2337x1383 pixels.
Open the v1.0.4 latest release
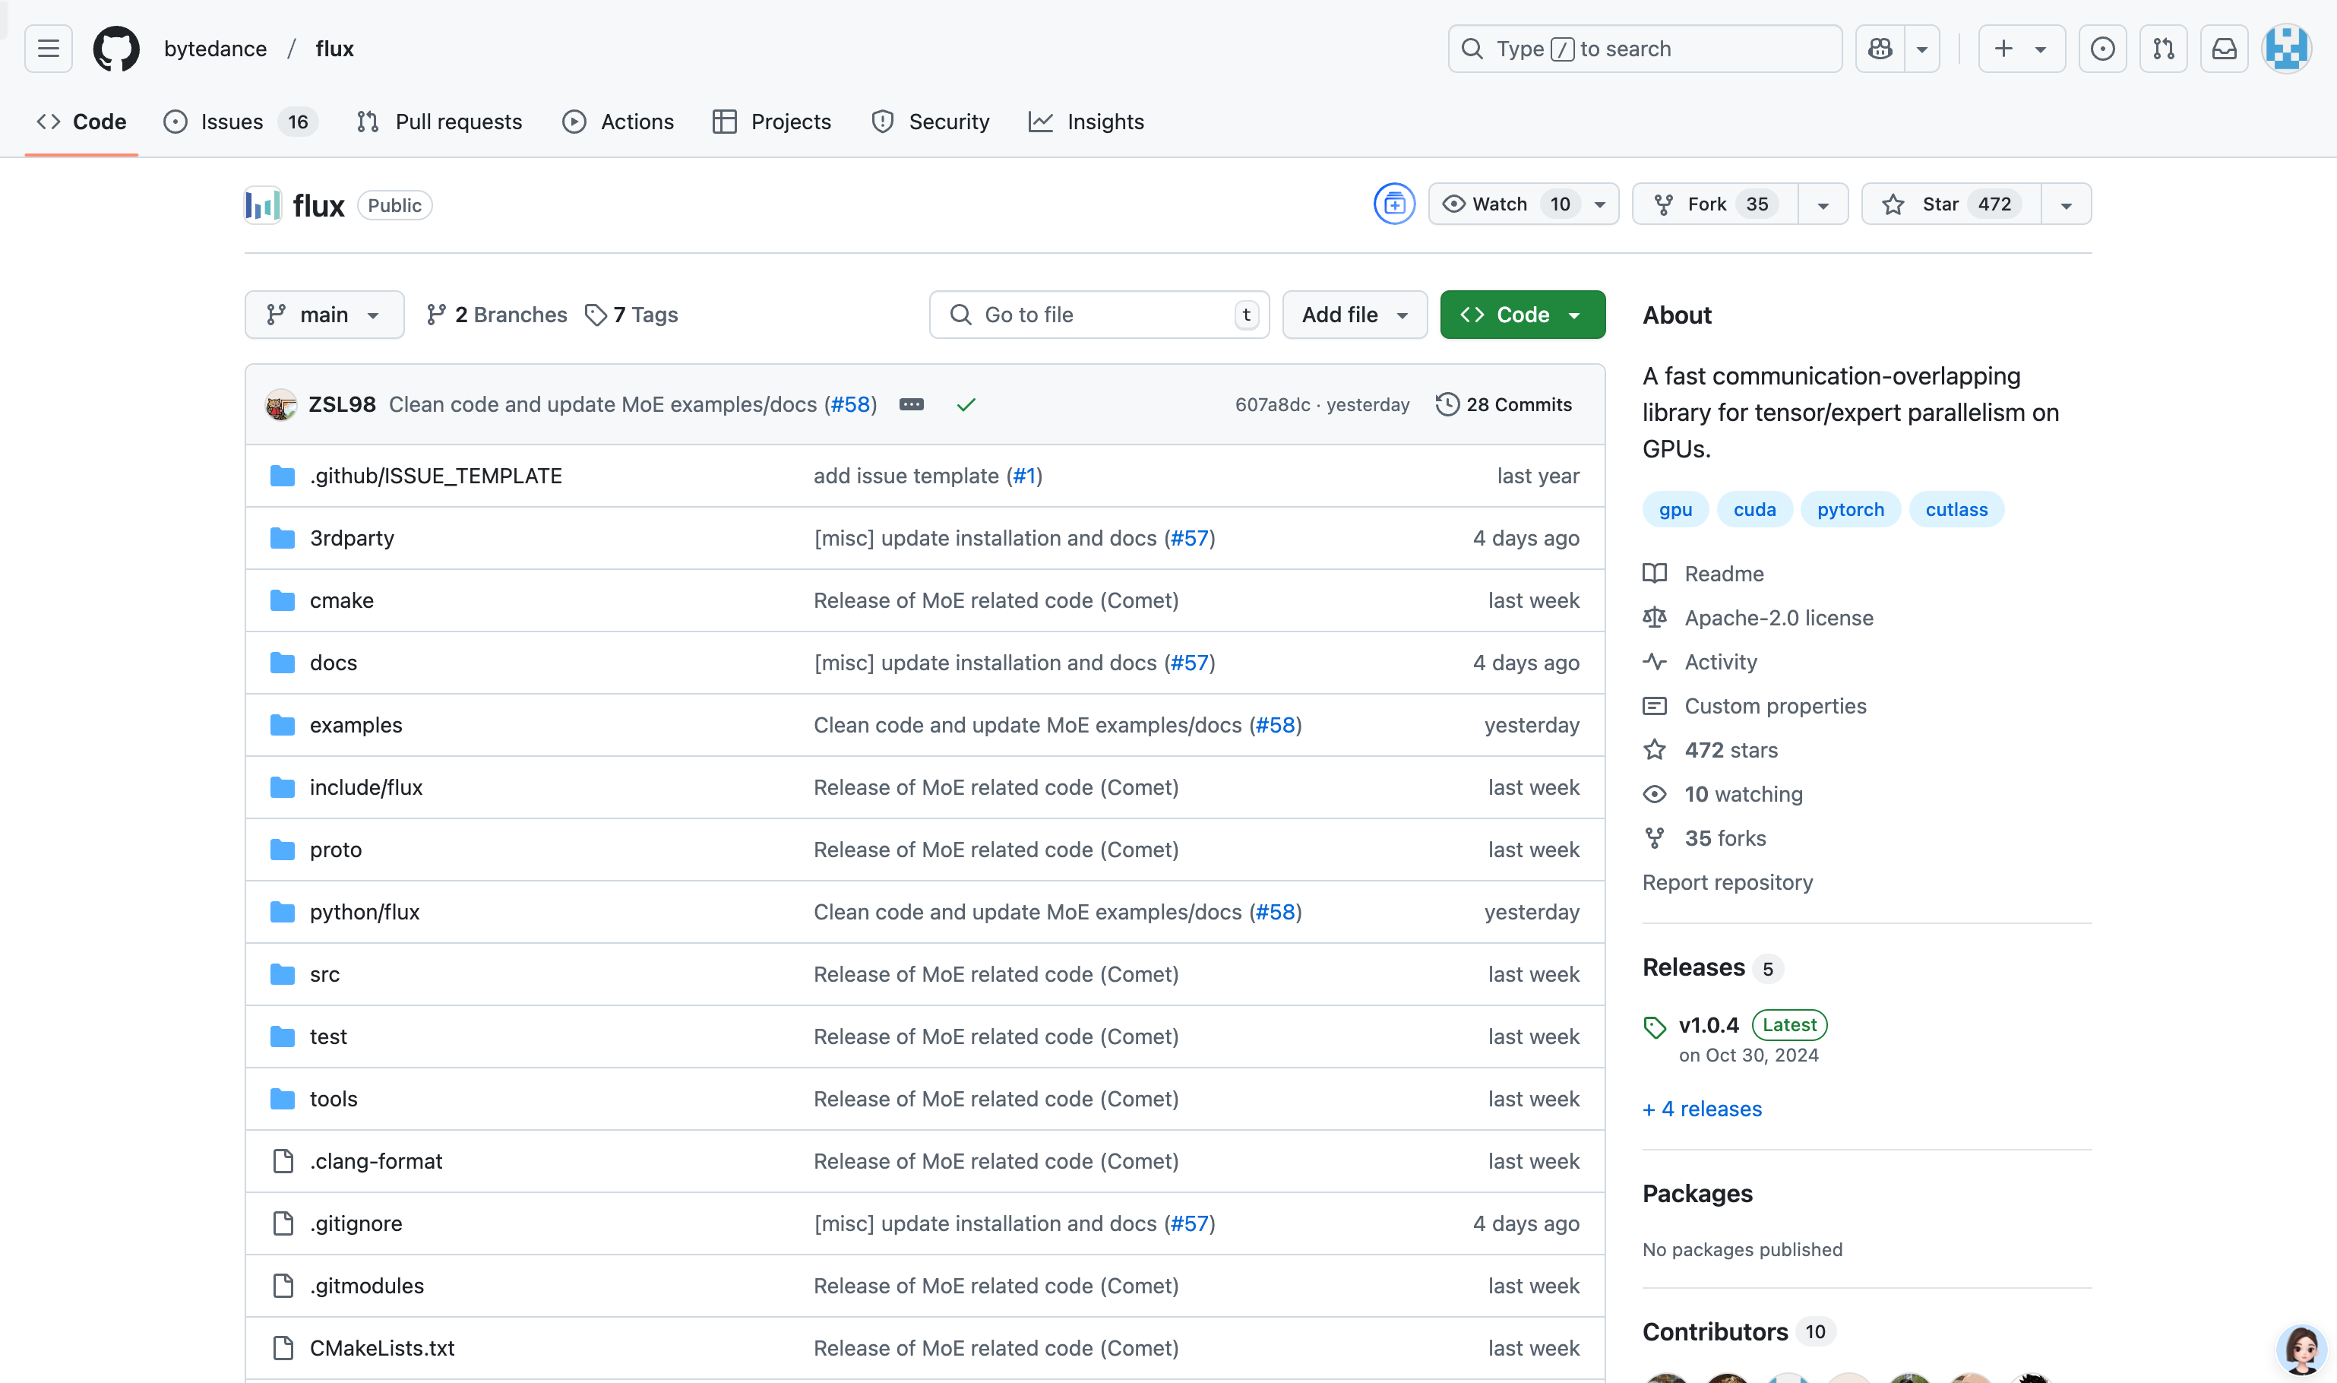pyautogui.click(x=1709, y=1026)
